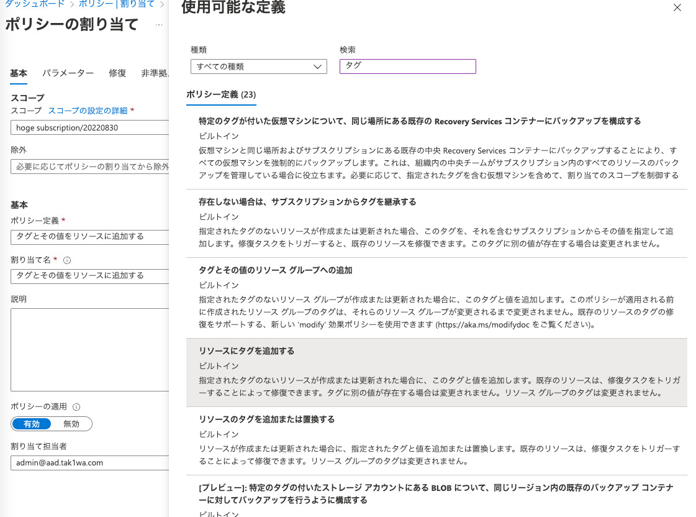Set policy enforcement to 有効
The image size is (696, 517).
coord(32,424)
